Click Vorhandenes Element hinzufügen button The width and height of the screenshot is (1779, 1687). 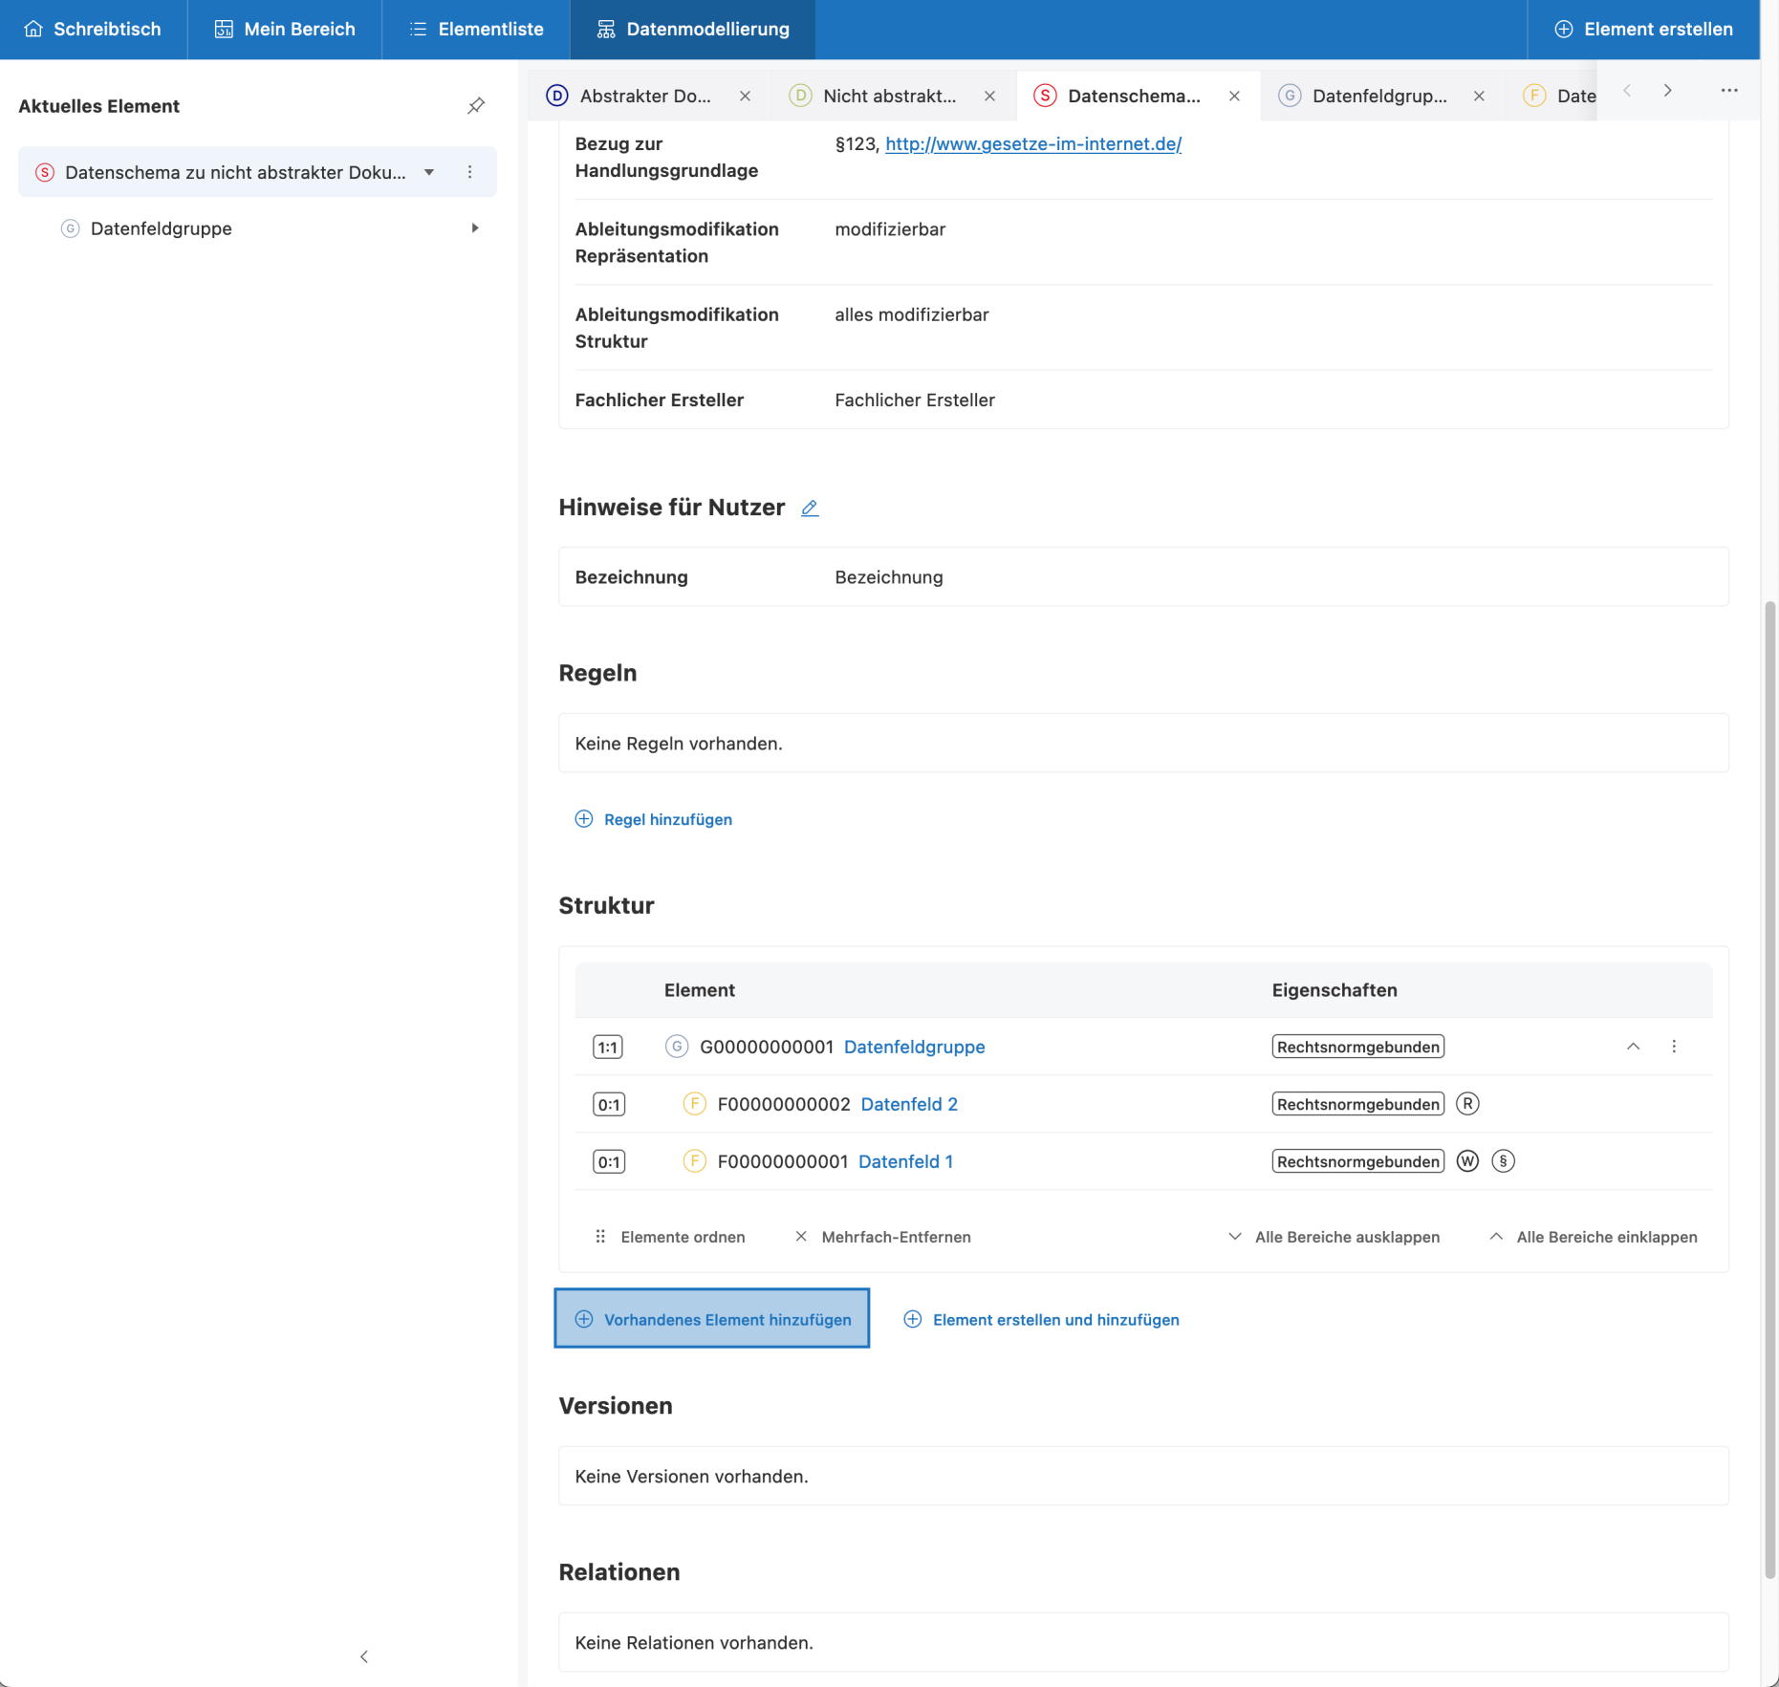click(x=712, y=1319)
